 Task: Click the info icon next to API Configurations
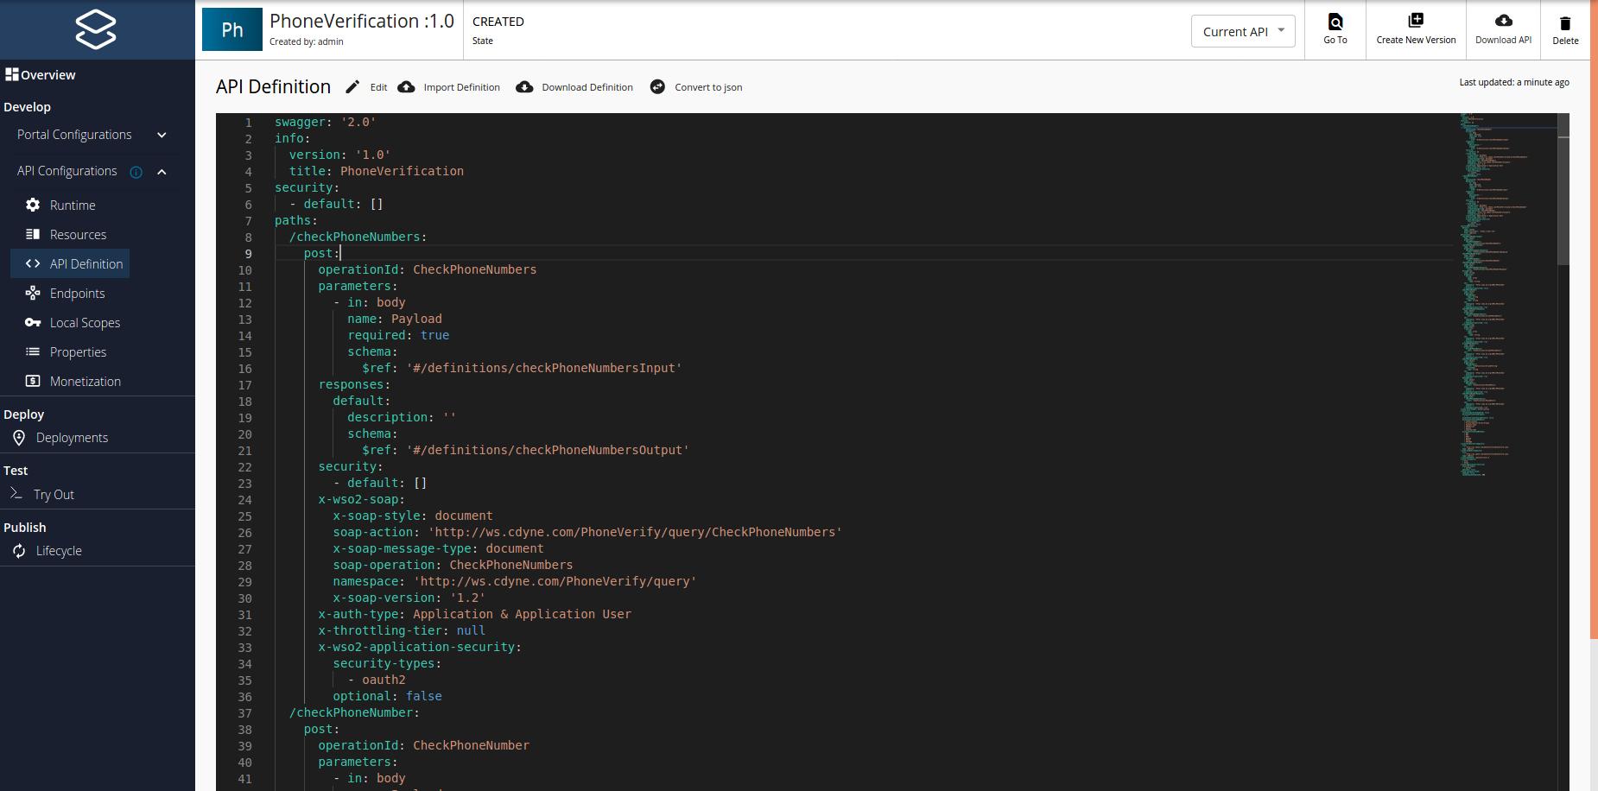[x=136, y=171]
